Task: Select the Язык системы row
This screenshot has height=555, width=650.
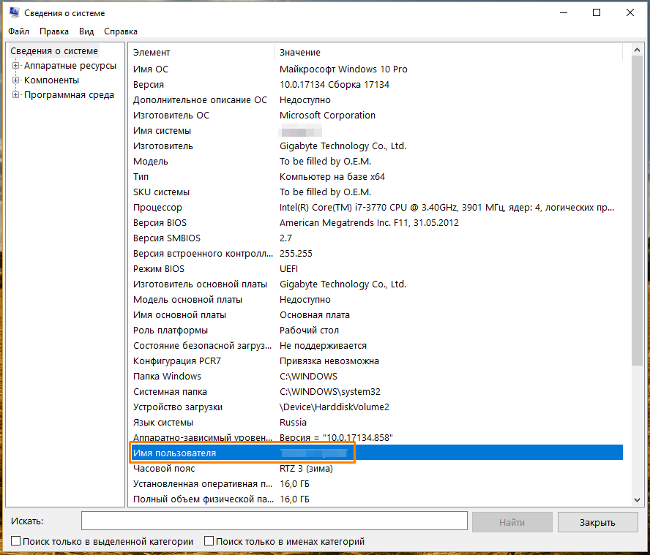Action: [x=376, y=422]
